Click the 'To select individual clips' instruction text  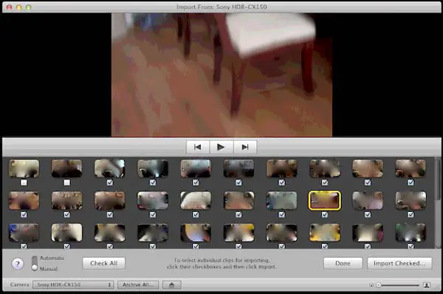(x=221, y=263)
